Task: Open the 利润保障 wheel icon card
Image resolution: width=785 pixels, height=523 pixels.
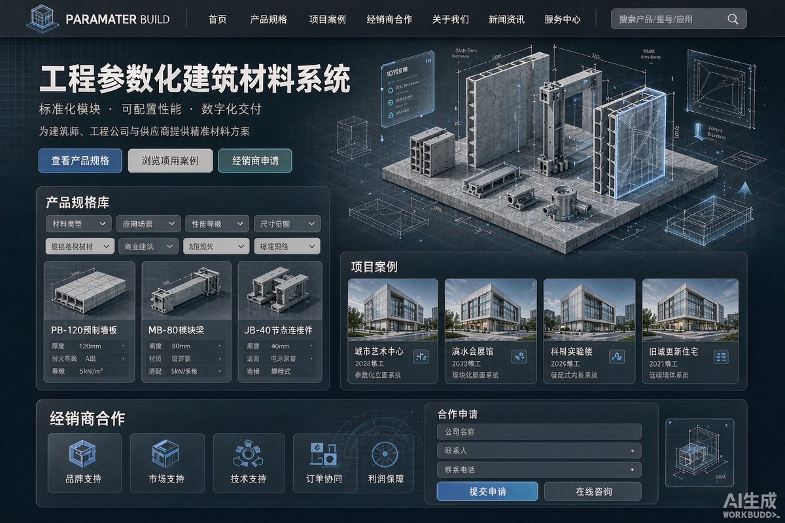Action: point(386,462)
